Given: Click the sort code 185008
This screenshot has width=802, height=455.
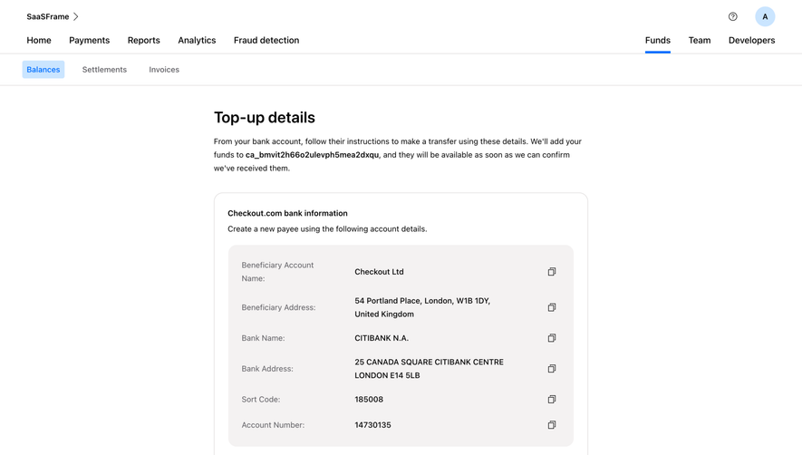Looking at the screenshot, I should pos(369,400).
